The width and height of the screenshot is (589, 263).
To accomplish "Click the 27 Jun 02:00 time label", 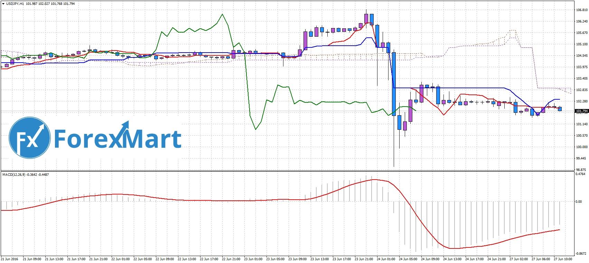I will (519, 259).
